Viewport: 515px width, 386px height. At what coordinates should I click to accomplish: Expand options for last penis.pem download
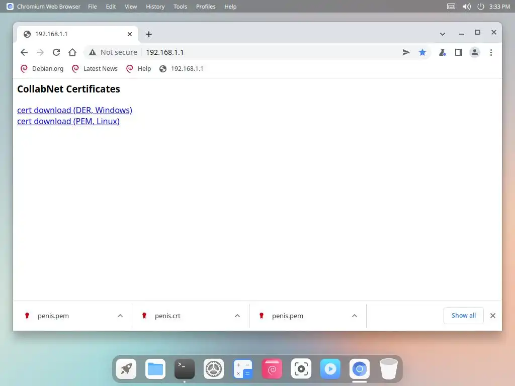pyautogui.click(x=355, y=316)
